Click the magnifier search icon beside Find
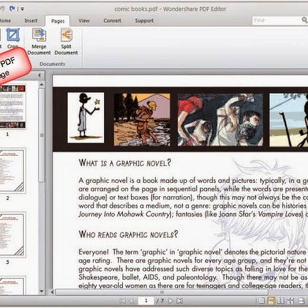 [305, 20]
